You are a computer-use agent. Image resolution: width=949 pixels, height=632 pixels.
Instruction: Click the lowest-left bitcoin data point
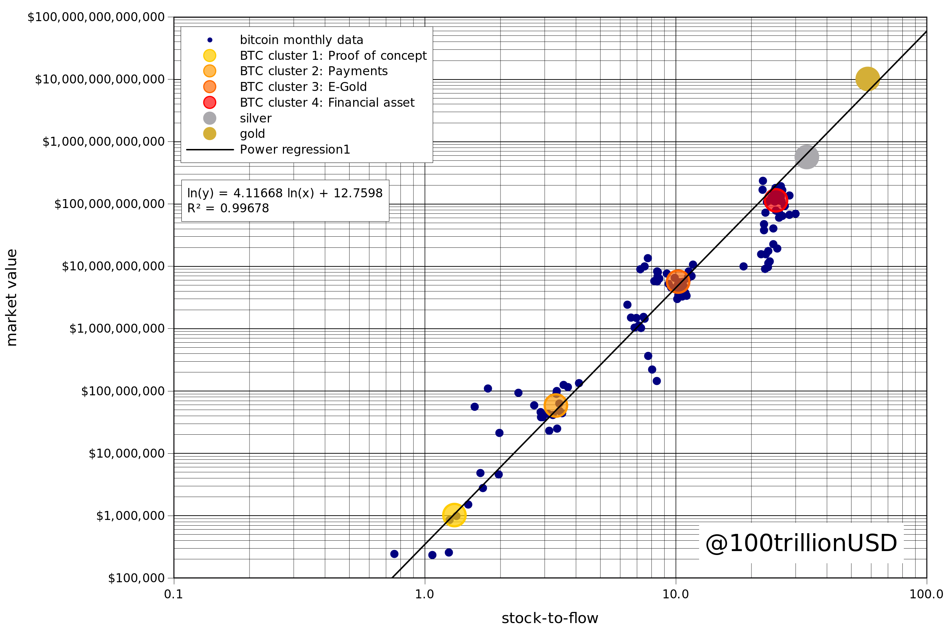click(394, 554)
